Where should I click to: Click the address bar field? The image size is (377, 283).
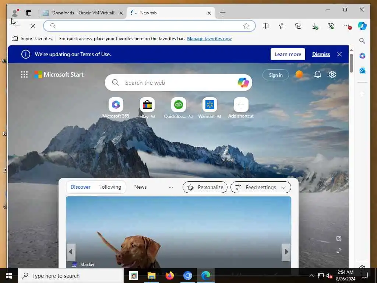149,26
